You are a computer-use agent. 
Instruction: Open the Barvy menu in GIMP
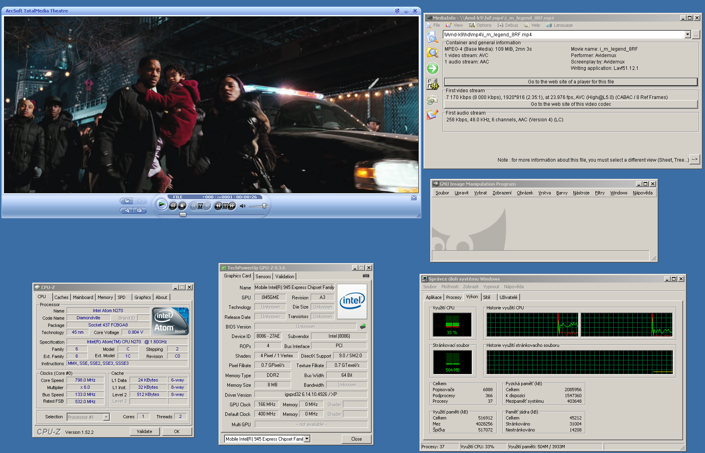click(x=561, y=193)
